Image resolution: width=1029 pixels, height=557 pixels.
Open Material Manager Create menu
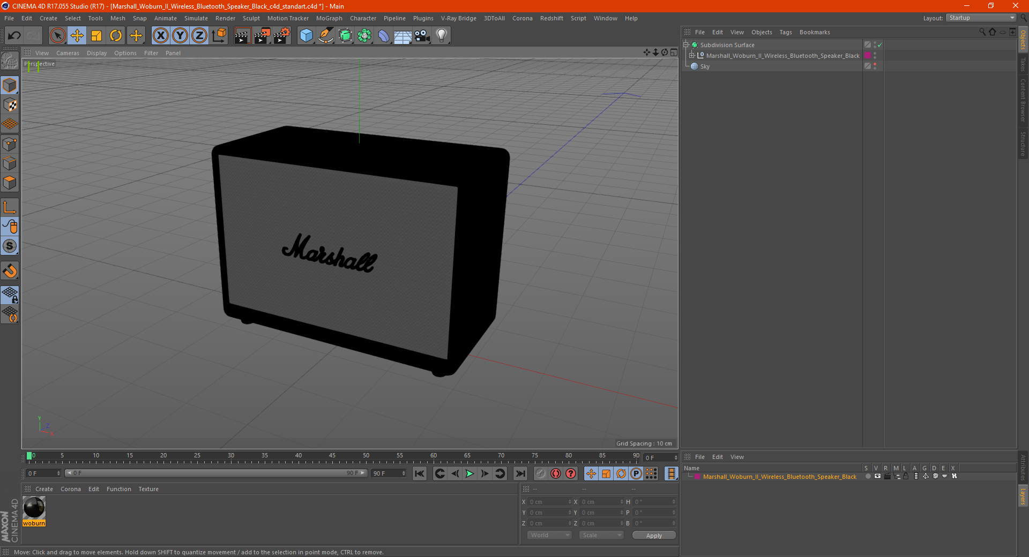point(44,489)
